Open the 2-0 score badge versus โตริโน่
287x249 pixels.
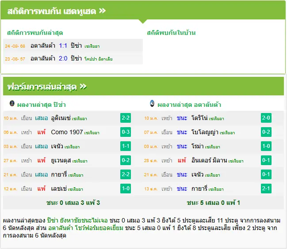tap(266, 118)
